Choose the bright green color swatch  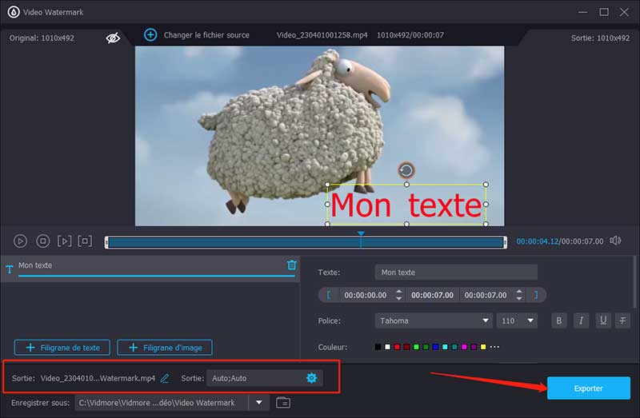(416, 347)
